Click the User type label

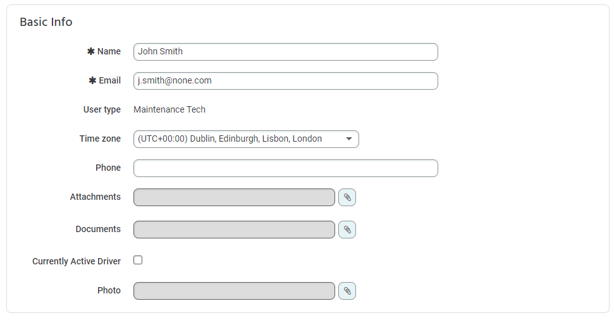(x=102, y=109)
